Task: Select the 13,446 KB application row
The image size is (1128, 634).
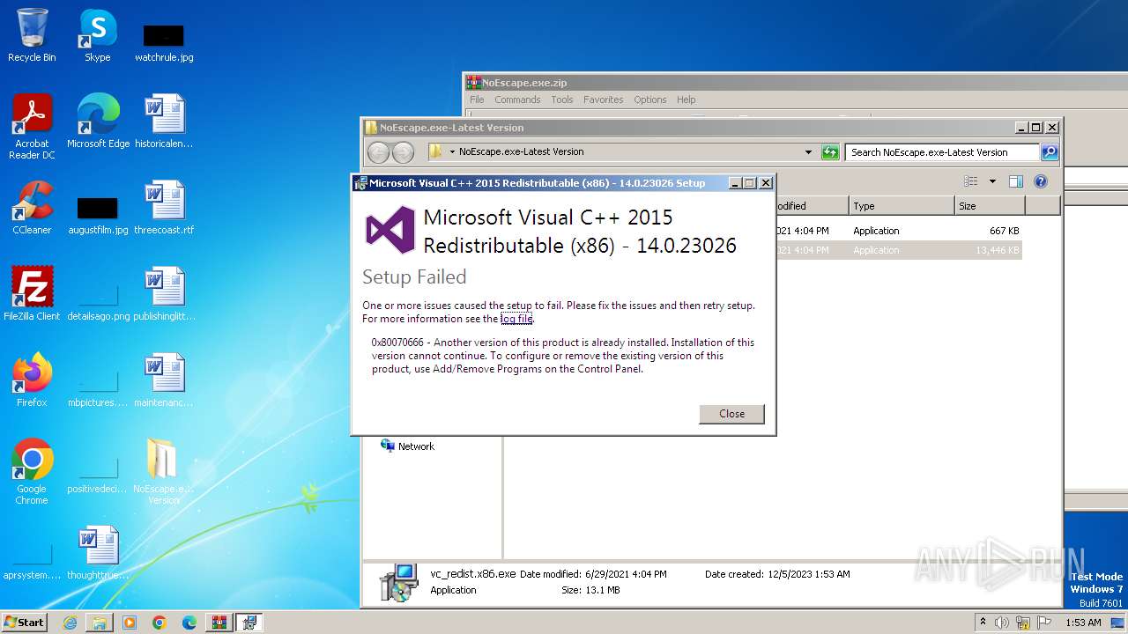Action: pyautogui.click(x=898, y=250)
